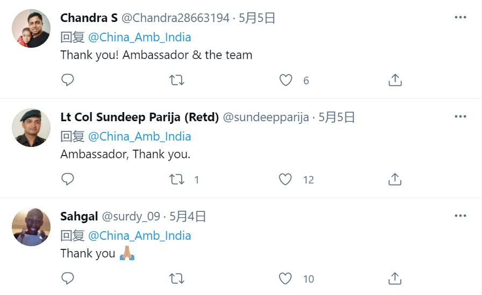This screenshot has width=482, height=295.
Task: Retweet Sahgal's thank you tweet
Action: tap(177, 278)
